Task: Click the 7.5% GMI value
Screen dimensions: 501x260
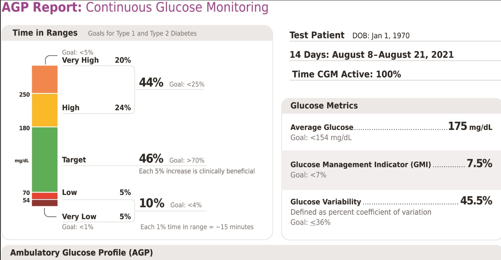Action: click(x=479, y=163)
